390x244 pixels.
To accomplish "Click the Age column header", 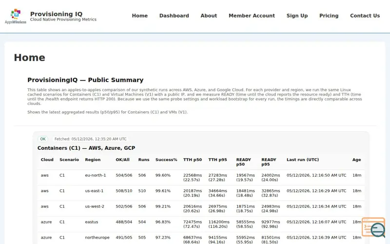I will 356,160.
